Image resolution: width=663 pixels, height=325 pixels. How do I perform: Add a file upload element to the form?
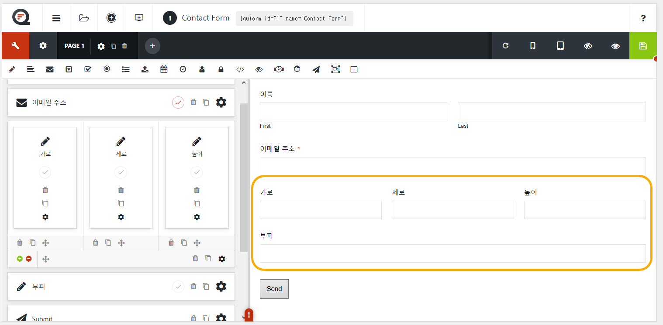(x=145, y=69)
